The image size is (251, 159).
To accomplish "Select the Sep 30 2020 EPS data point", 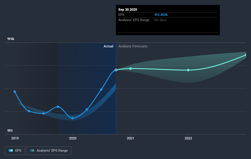I will pos(116,70).
